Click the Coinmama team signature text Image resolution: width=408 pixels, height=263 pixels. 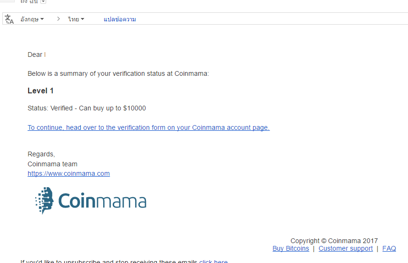pyautogui.click(x=53, y=164)
